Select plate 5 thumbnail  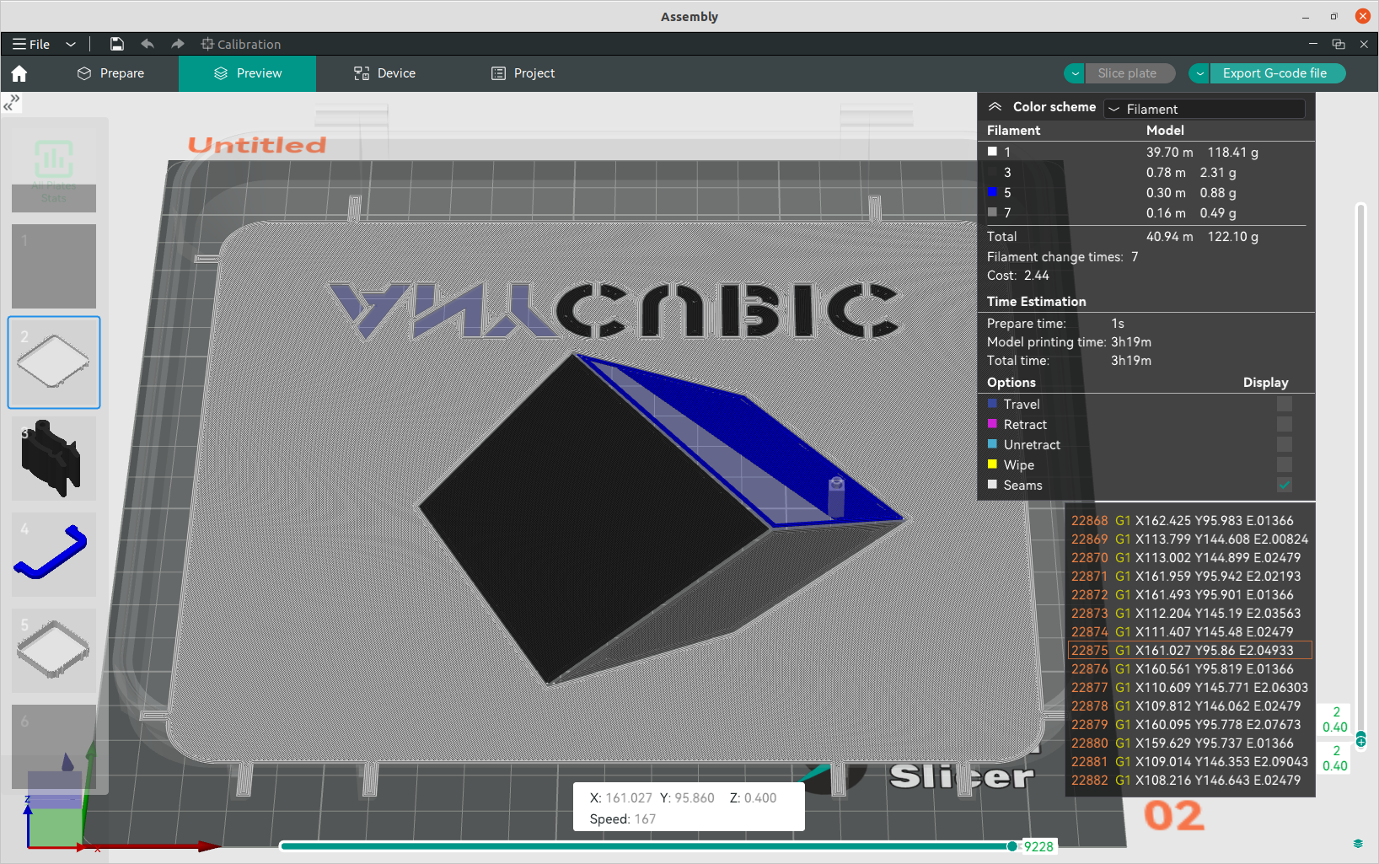[54, 651]
